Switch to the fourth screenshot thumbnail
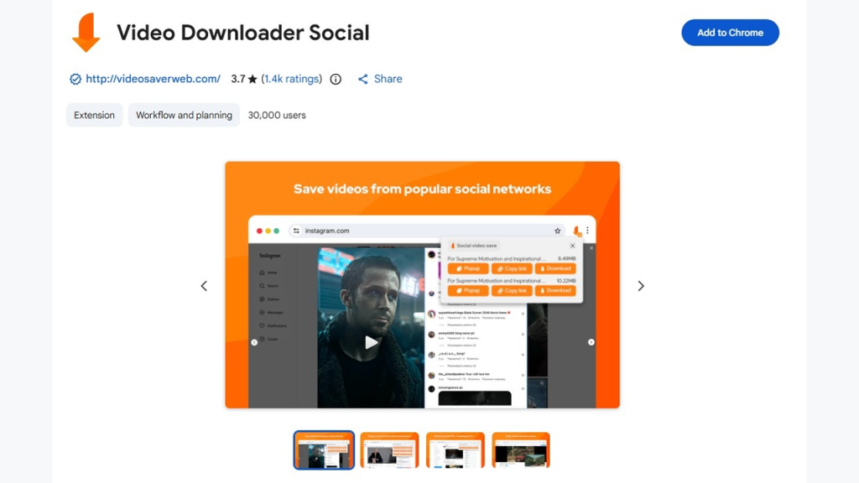Viewport: 859px width, 483px height. (x=520, y=450)
